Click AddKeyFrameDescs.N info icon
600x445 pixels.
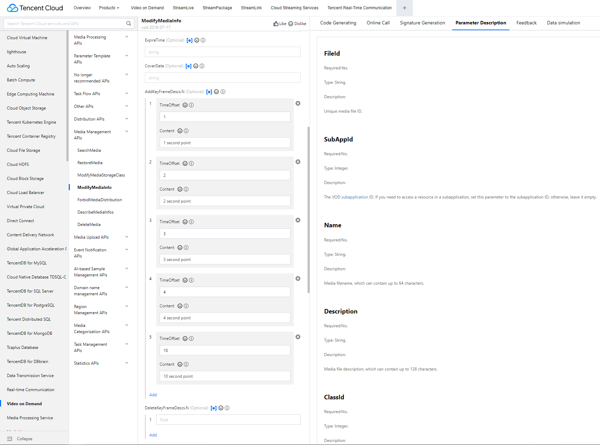(x=223, y=92)
